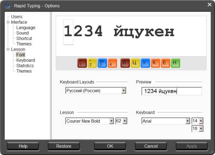
Task: Open the Statistics options page
Action: point(25,66)
